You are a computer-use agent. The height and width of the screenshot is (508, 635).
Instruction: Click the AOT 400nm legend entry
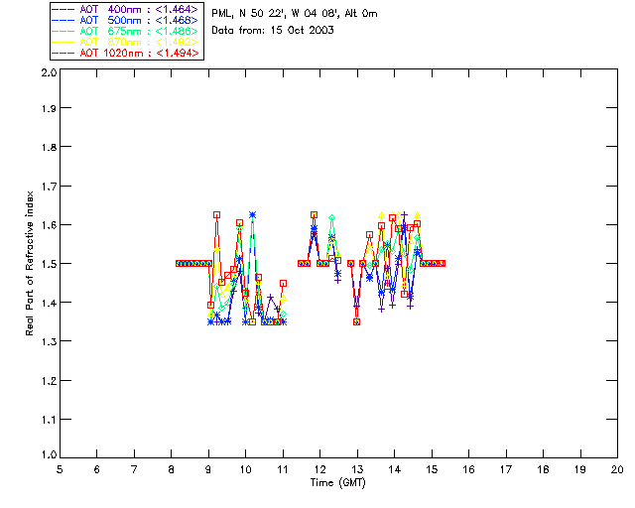[125, 9]
